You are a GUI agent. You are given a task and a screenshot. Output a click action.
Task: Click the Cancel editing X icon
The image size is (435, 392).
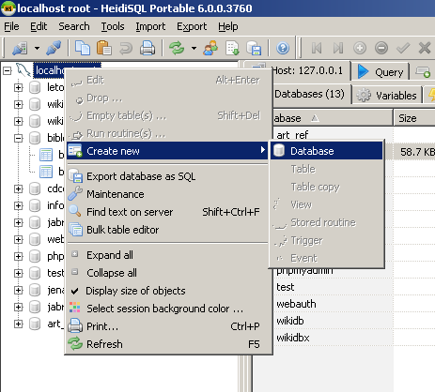pos(425,48)
